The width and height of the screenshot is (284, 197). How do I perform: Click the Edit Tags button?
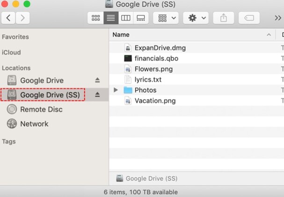[x=249, y=18]
